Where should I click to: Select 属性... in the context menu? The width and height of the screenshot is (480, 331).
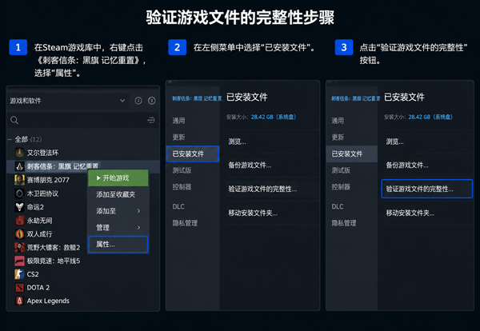pos(118,244)
